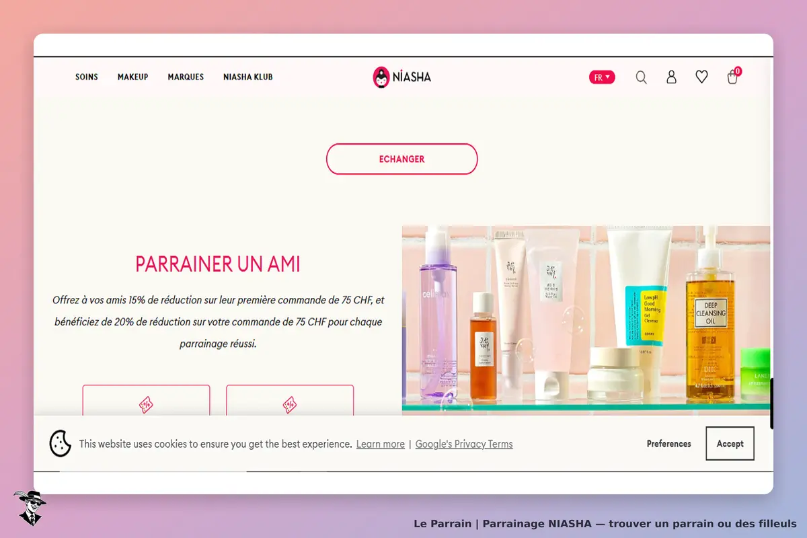
Task: Click the ECHANGER button
Action: (402, 159)
